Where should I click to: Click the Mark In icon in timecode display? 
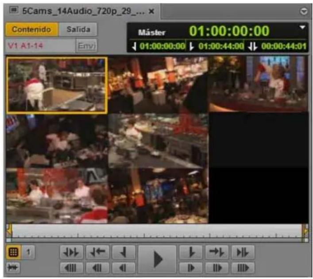134,46
